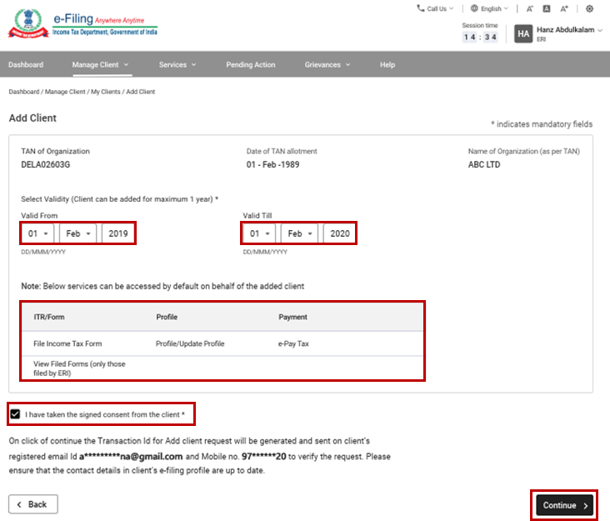Viewport: 610px width, 521px height.
Task: Go to the Pending Action tab
Action: (250, 64)
